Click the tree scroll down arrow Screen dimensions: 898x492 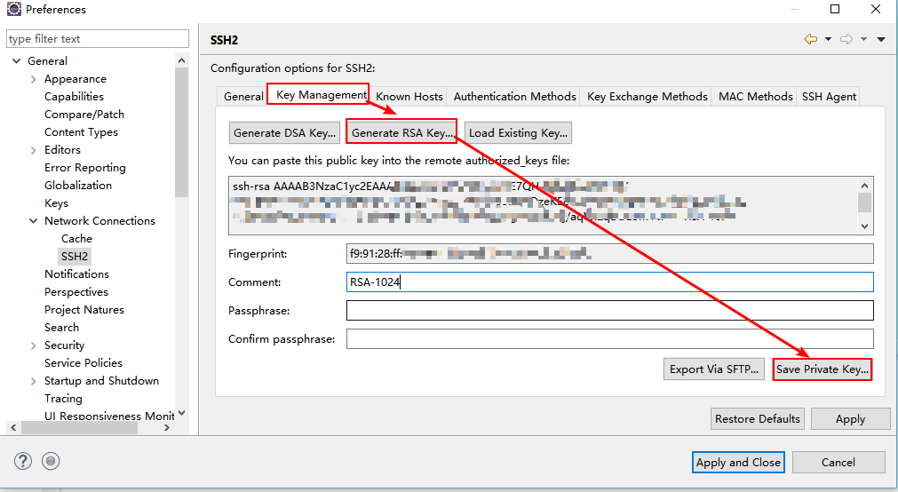(181, 413)
